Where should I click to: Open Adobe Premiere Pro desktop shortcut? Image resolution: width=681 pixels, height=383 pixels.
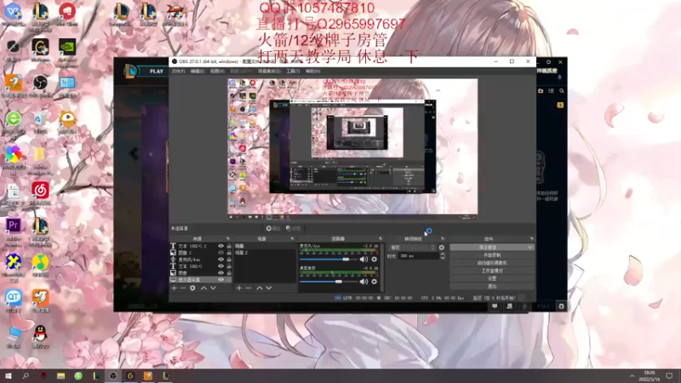click(x=14, y=228)
